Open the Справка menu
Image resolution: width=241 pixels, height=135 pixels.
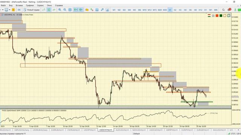coord(59,5)
